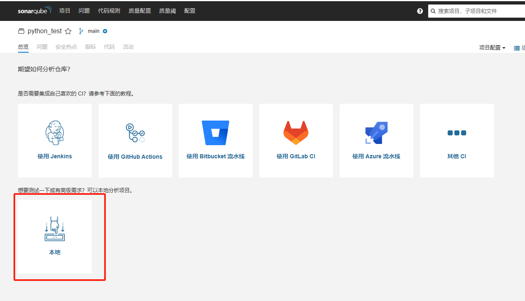Switch to the 活动 tab
Viewport: 525px width, 301px height.
tap(128, 47)
